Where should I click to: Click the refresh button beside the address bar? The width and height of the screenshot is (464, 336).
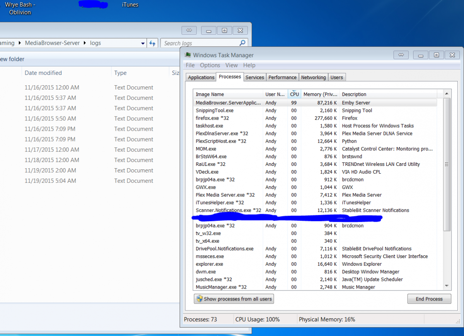(152, 43)
